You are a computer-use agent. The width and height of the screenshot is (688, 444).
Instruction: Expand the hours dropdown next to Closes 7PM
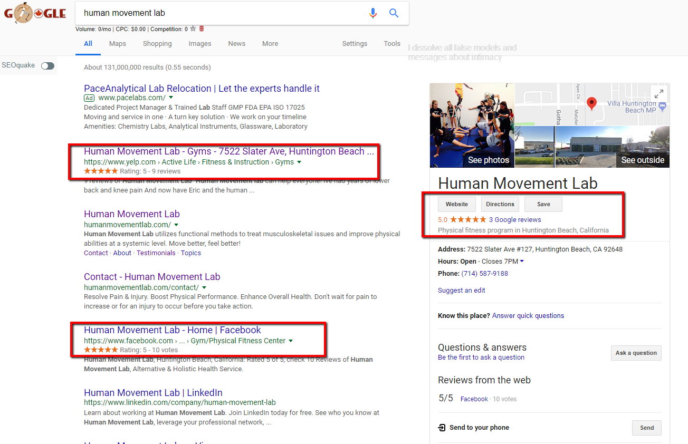pos(522,262)
